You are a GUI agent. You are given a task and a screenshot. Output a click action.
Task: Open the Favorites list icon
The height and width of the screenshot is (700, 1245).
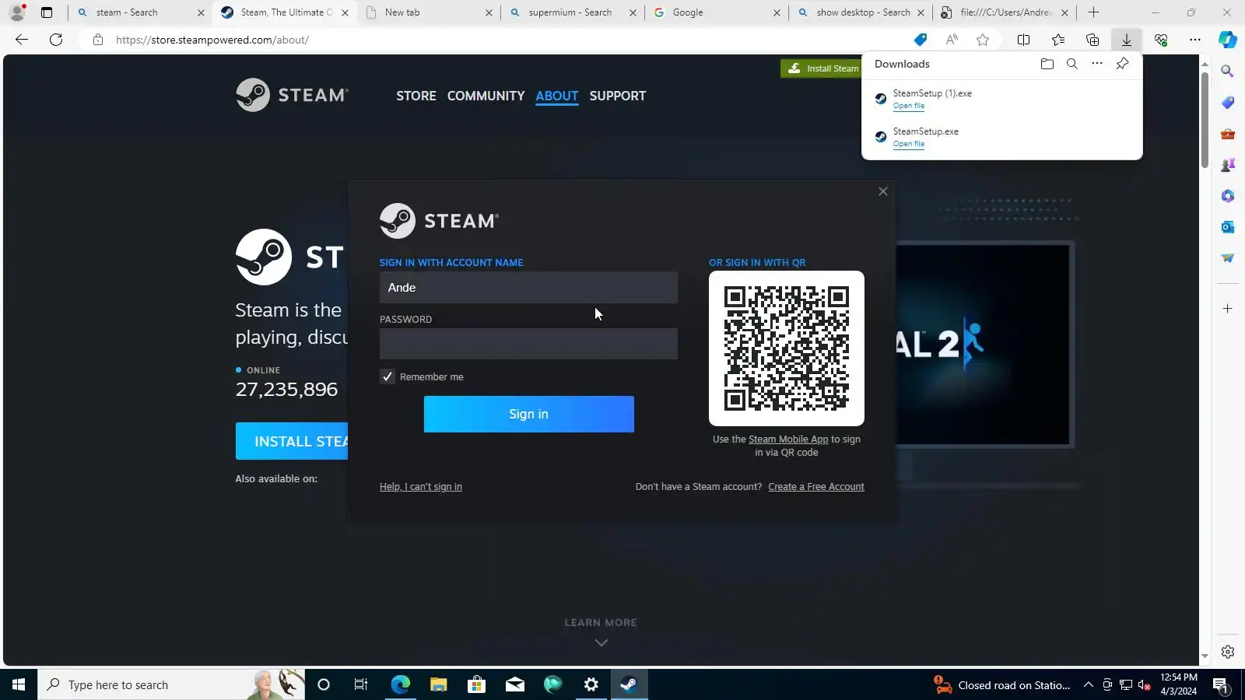click(1058, 40)
